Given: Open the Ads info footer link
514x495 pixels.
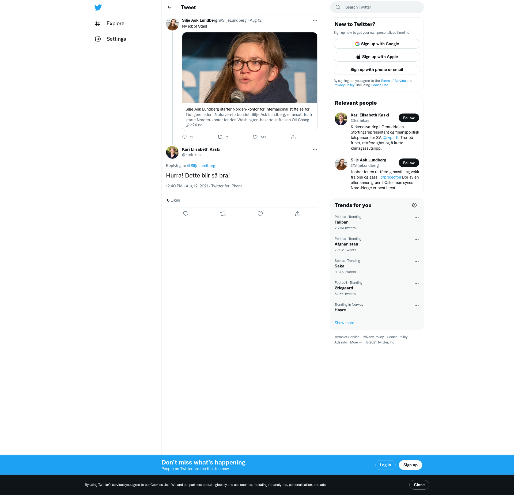Looking at the screenshot, I should coord(341,342).
